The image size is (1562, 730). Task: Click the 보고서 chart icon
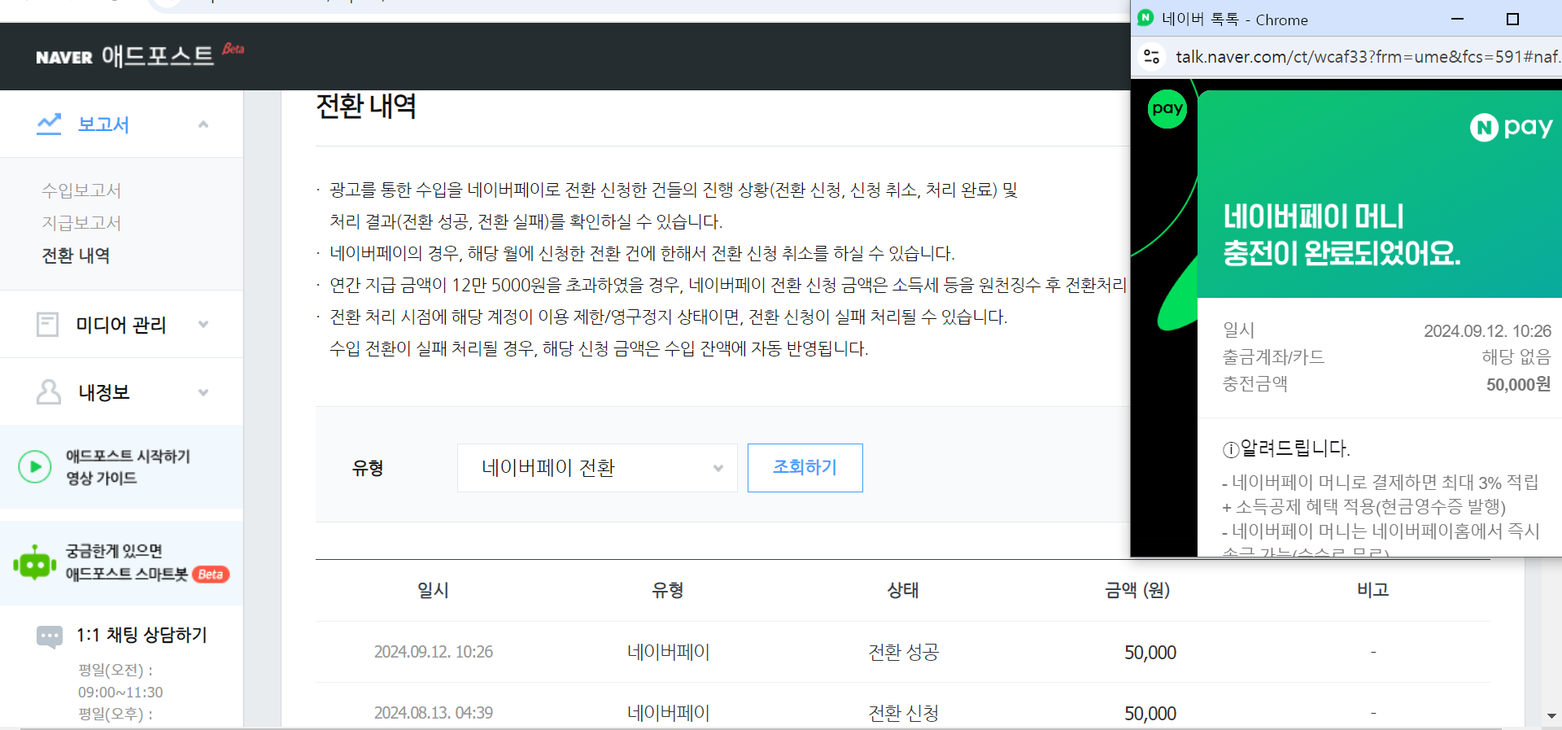(x=49, y=124)
